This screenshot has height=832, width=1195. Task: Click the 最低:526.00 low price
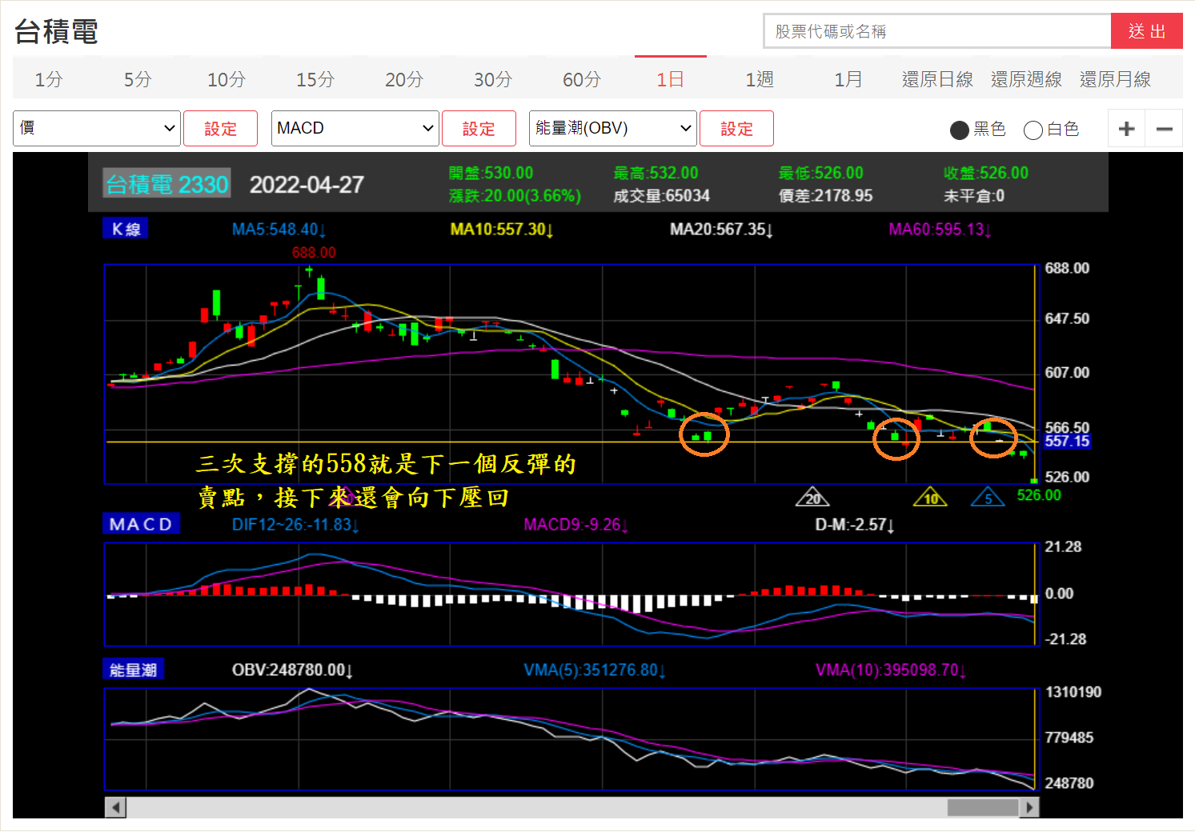pos(821,173)
